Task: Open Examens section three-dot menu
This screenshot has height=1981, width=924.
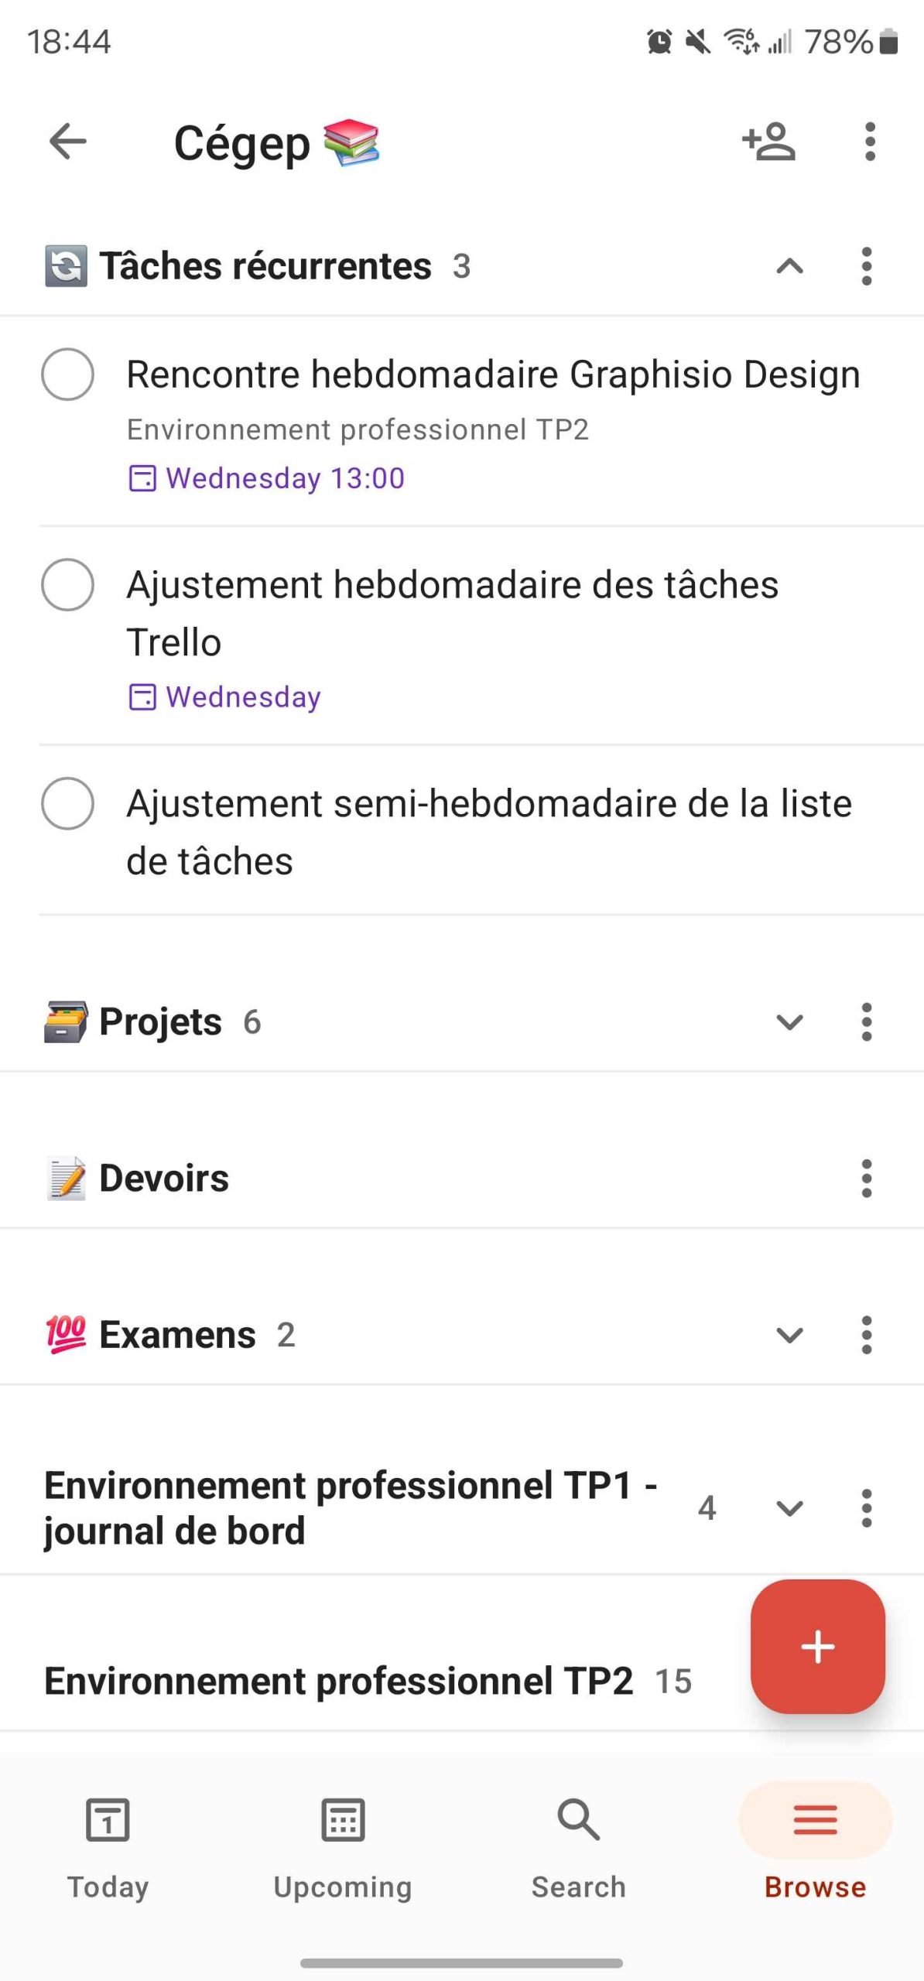Action: click(x=866, y=1335)
